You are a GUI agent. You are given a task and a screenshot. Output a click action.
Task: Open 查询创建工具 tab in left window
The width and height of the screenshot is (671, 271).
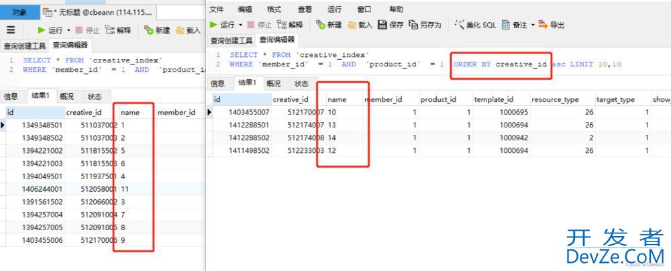(25, 46)
